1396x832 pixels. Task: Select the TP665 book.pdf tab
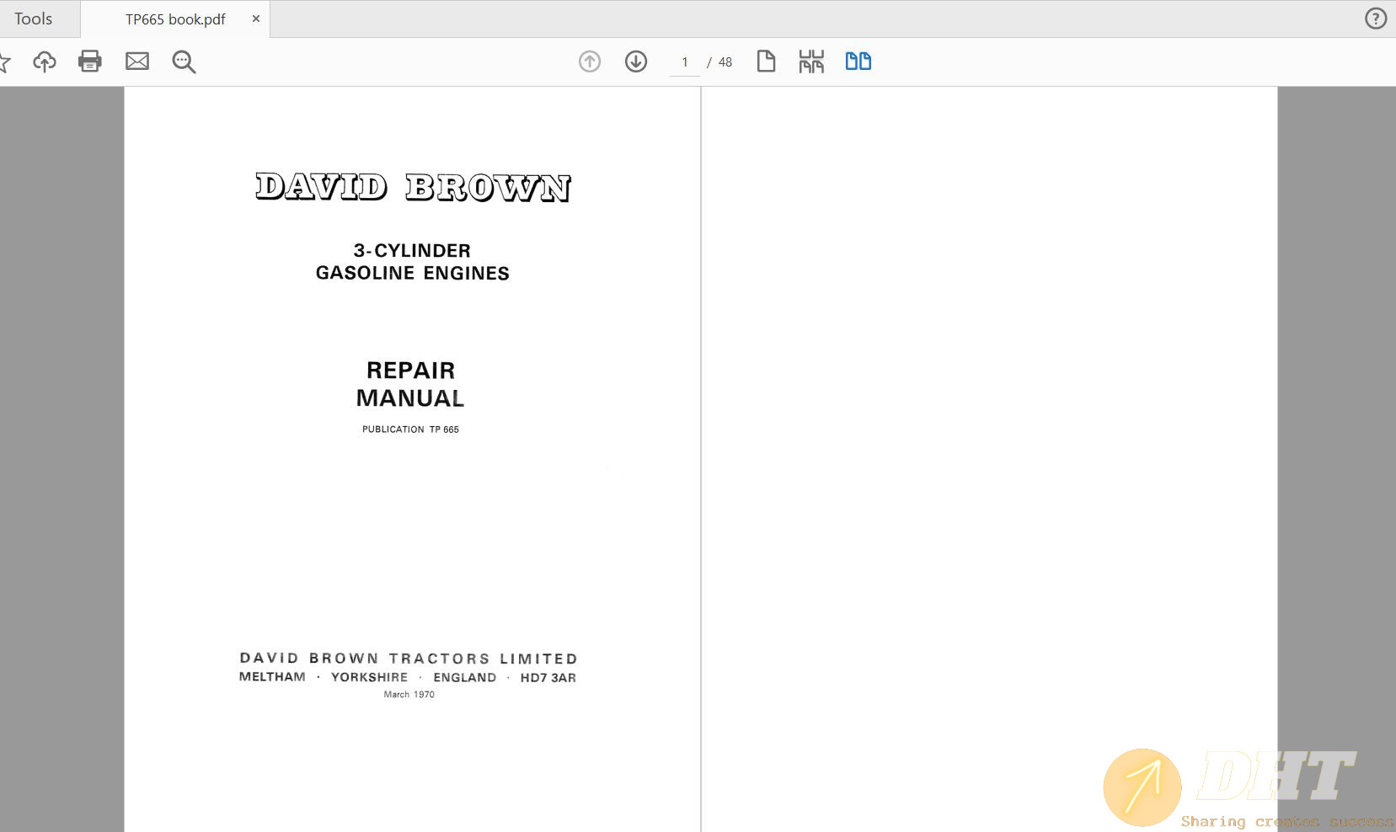click(x=175, y=19)
